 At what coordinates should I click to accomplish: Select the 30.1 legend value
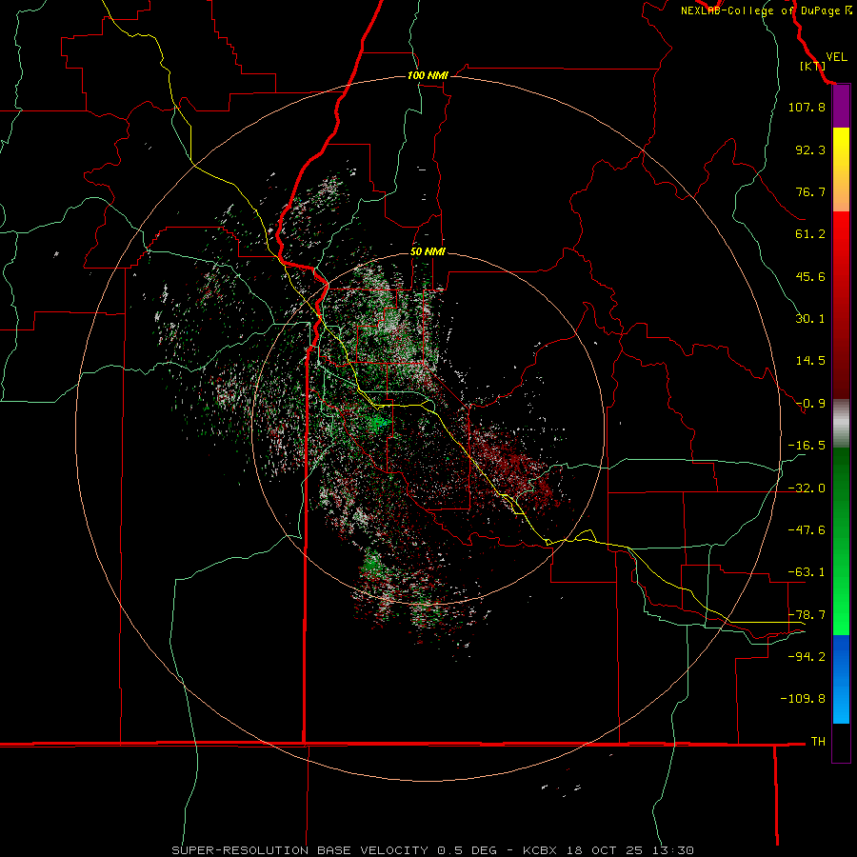tap(810, 319)
